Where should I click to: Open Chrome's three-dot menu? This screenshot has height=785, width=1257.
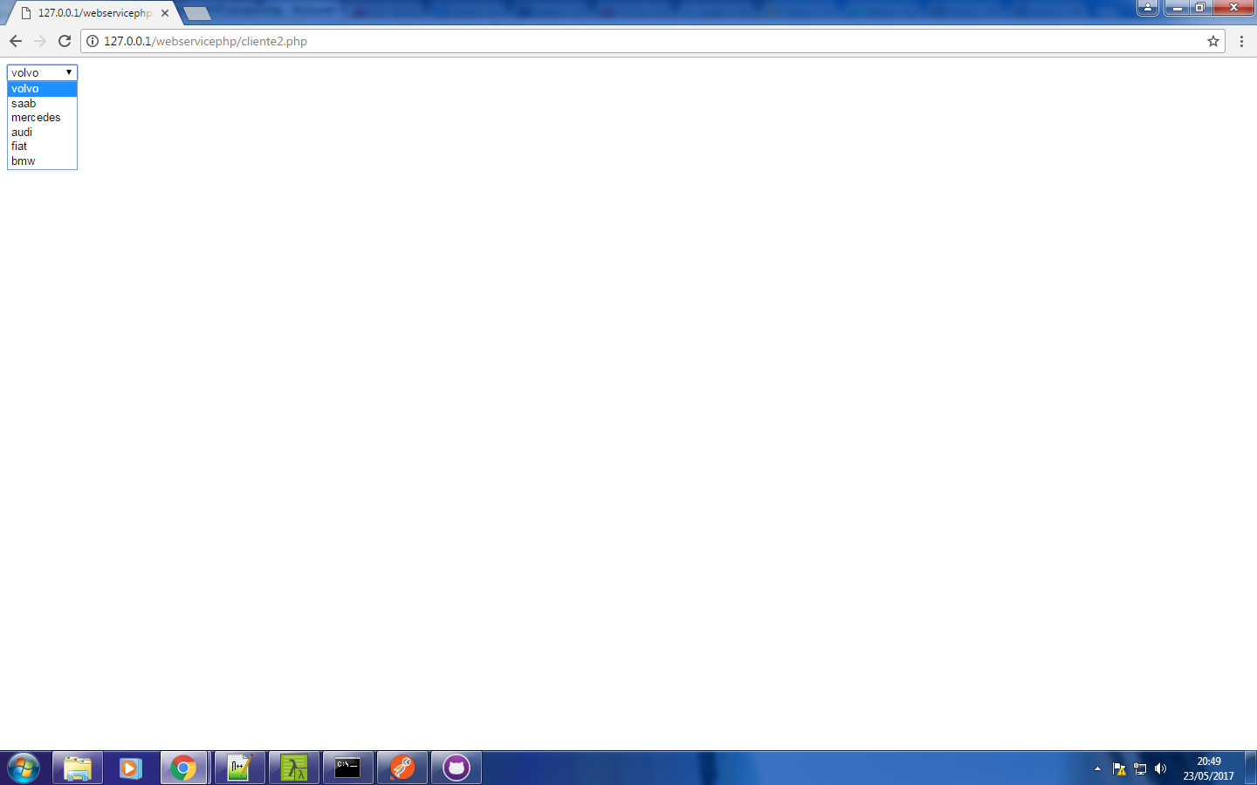[1241, 41]
